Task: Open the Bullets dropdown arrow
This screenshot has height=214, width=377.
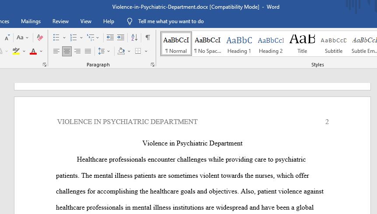Action: [64, 38]
